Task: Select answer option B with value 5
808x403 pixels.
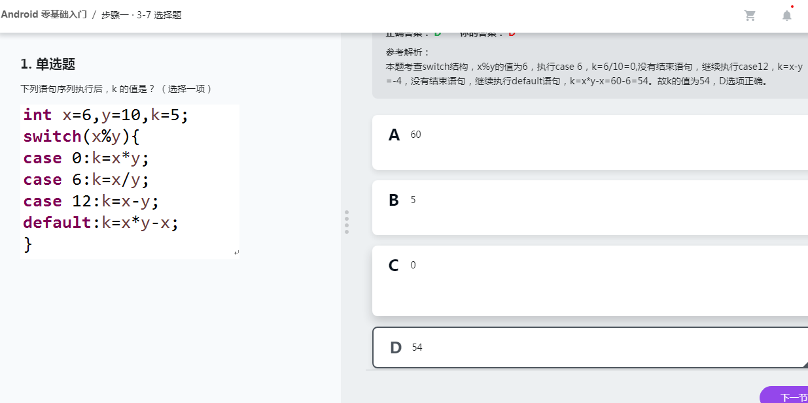Action: click(590, 208)
